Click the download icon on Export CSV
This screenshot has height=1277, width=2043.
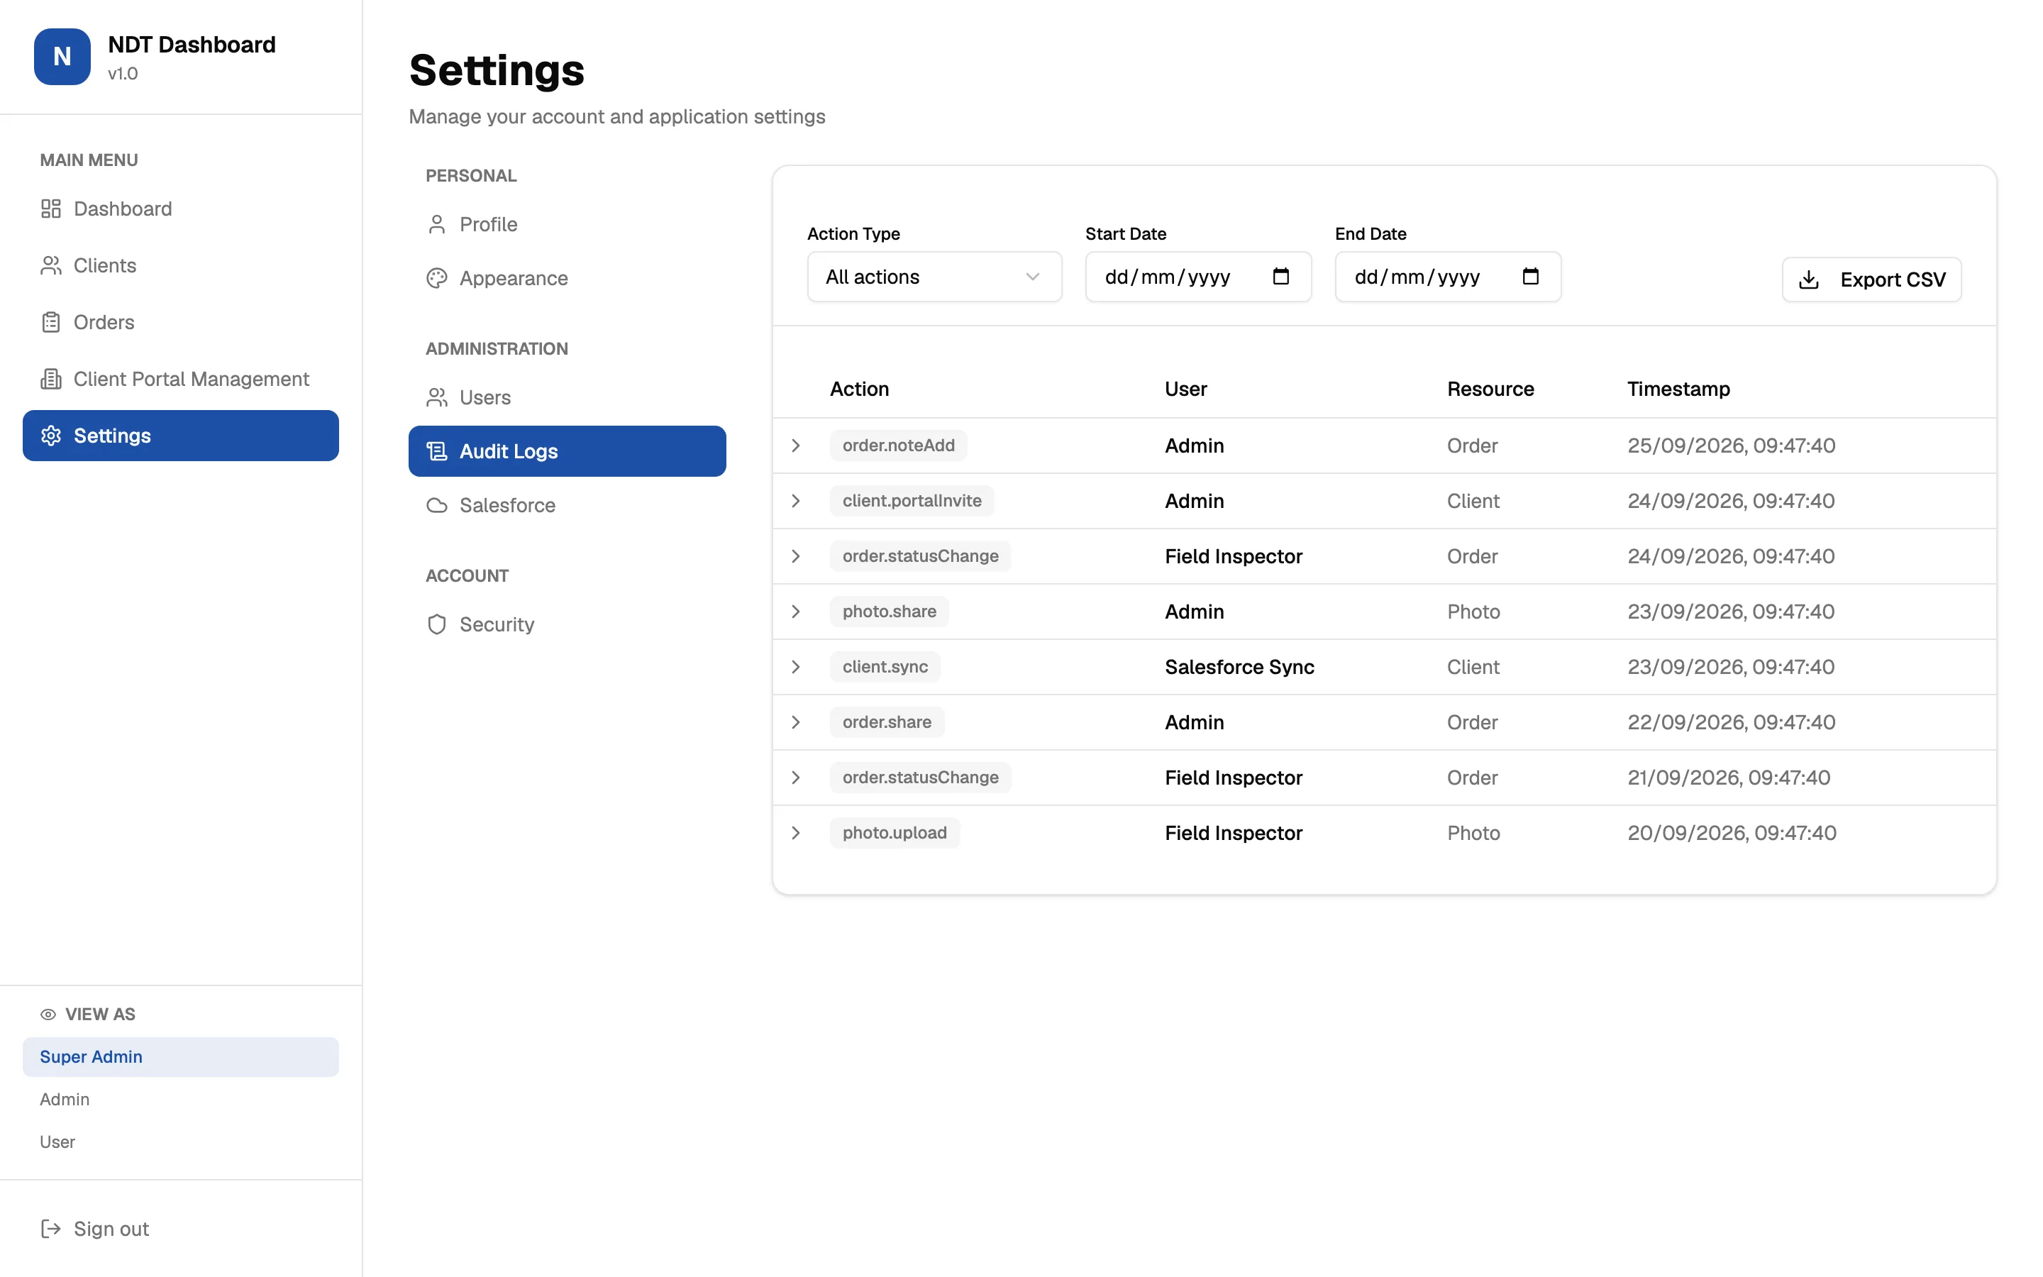(1809, 280)
